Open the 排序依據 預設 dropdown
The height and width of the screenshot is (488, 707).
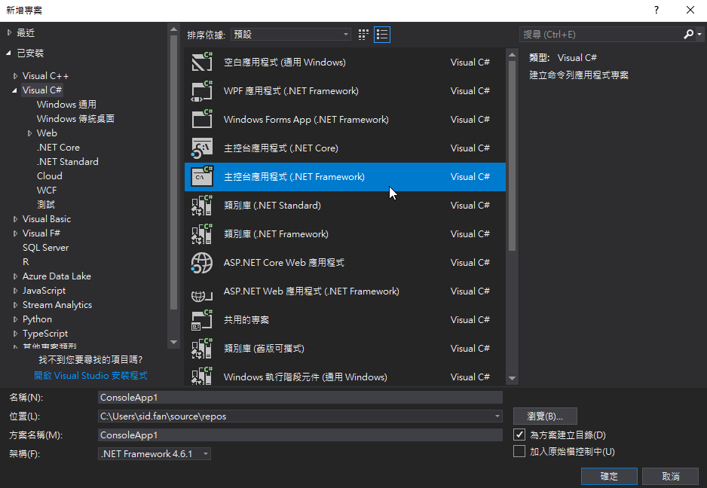click(x=291, y=34)
